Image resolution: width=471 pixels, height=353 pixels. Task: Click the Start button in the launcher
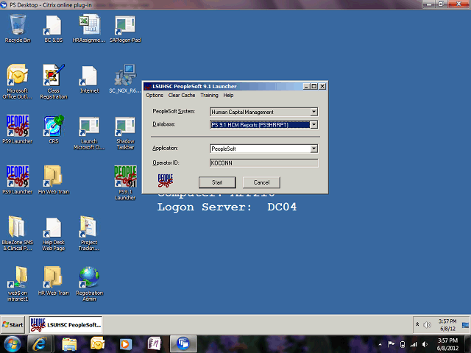[217, 182]
